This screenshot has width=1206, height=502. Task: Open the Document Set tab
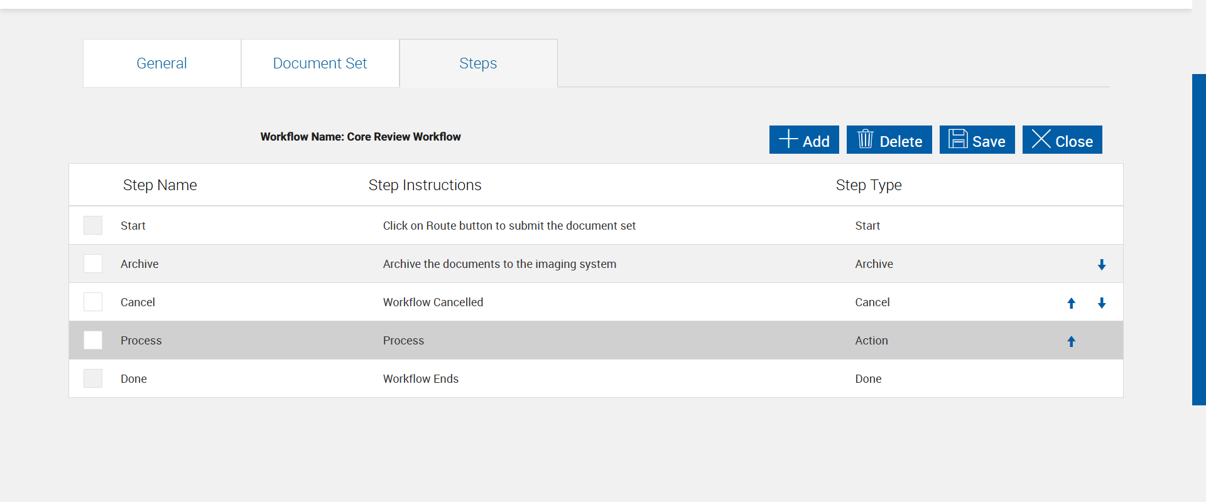click(320, 63)
